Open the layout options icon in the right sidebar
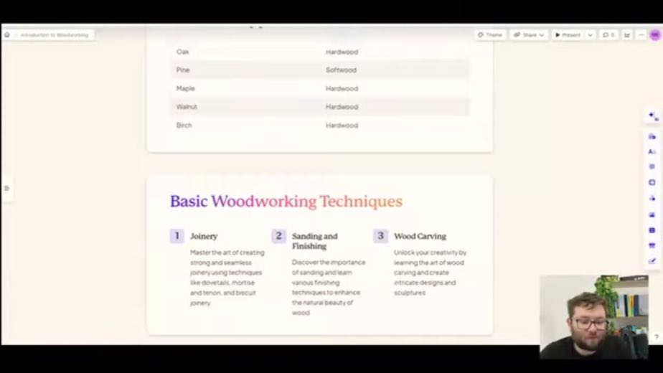This screenshot has width=663, height=373. [x=652, y=183]
